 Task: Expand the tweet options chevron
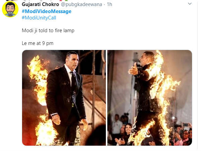pyautogui.click(x=190, y=4)
